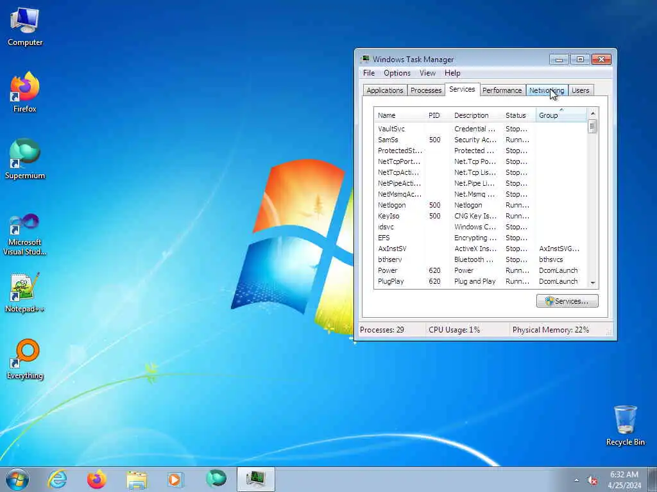Click the scroll down arrow in services list
This screenshot has height=492, width=657.
point(592,283)
